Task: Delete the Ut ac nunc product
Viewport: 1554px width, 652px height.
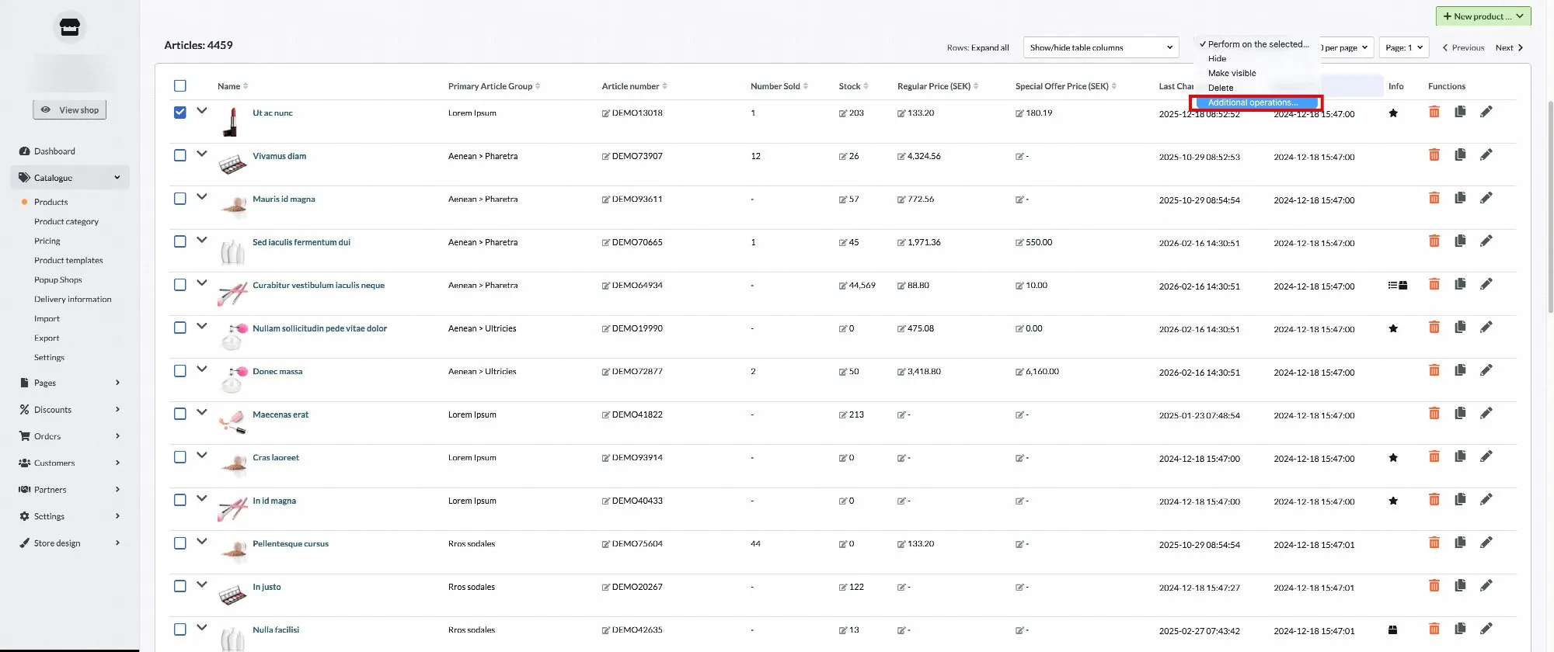Action: [x=1434, y=112]
